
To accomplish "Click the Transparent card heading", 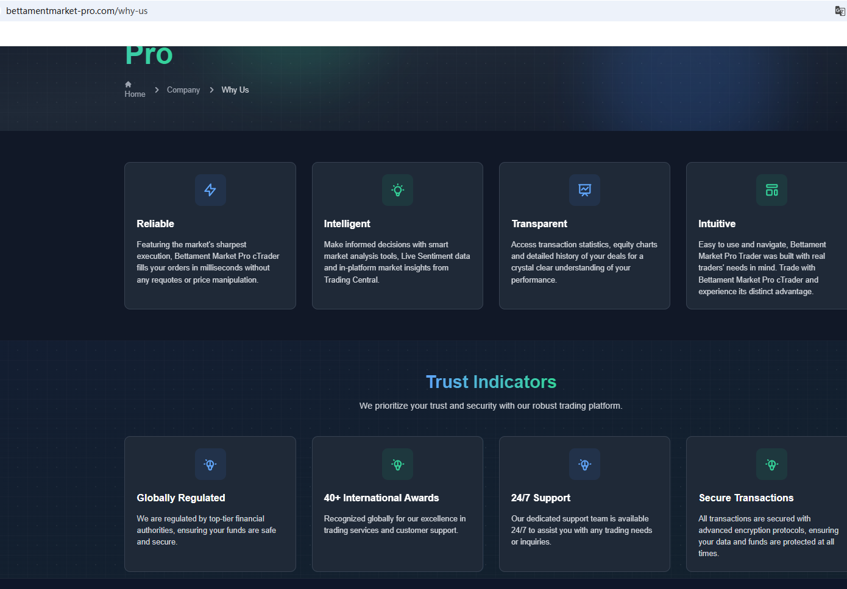I will pos(539,224).
